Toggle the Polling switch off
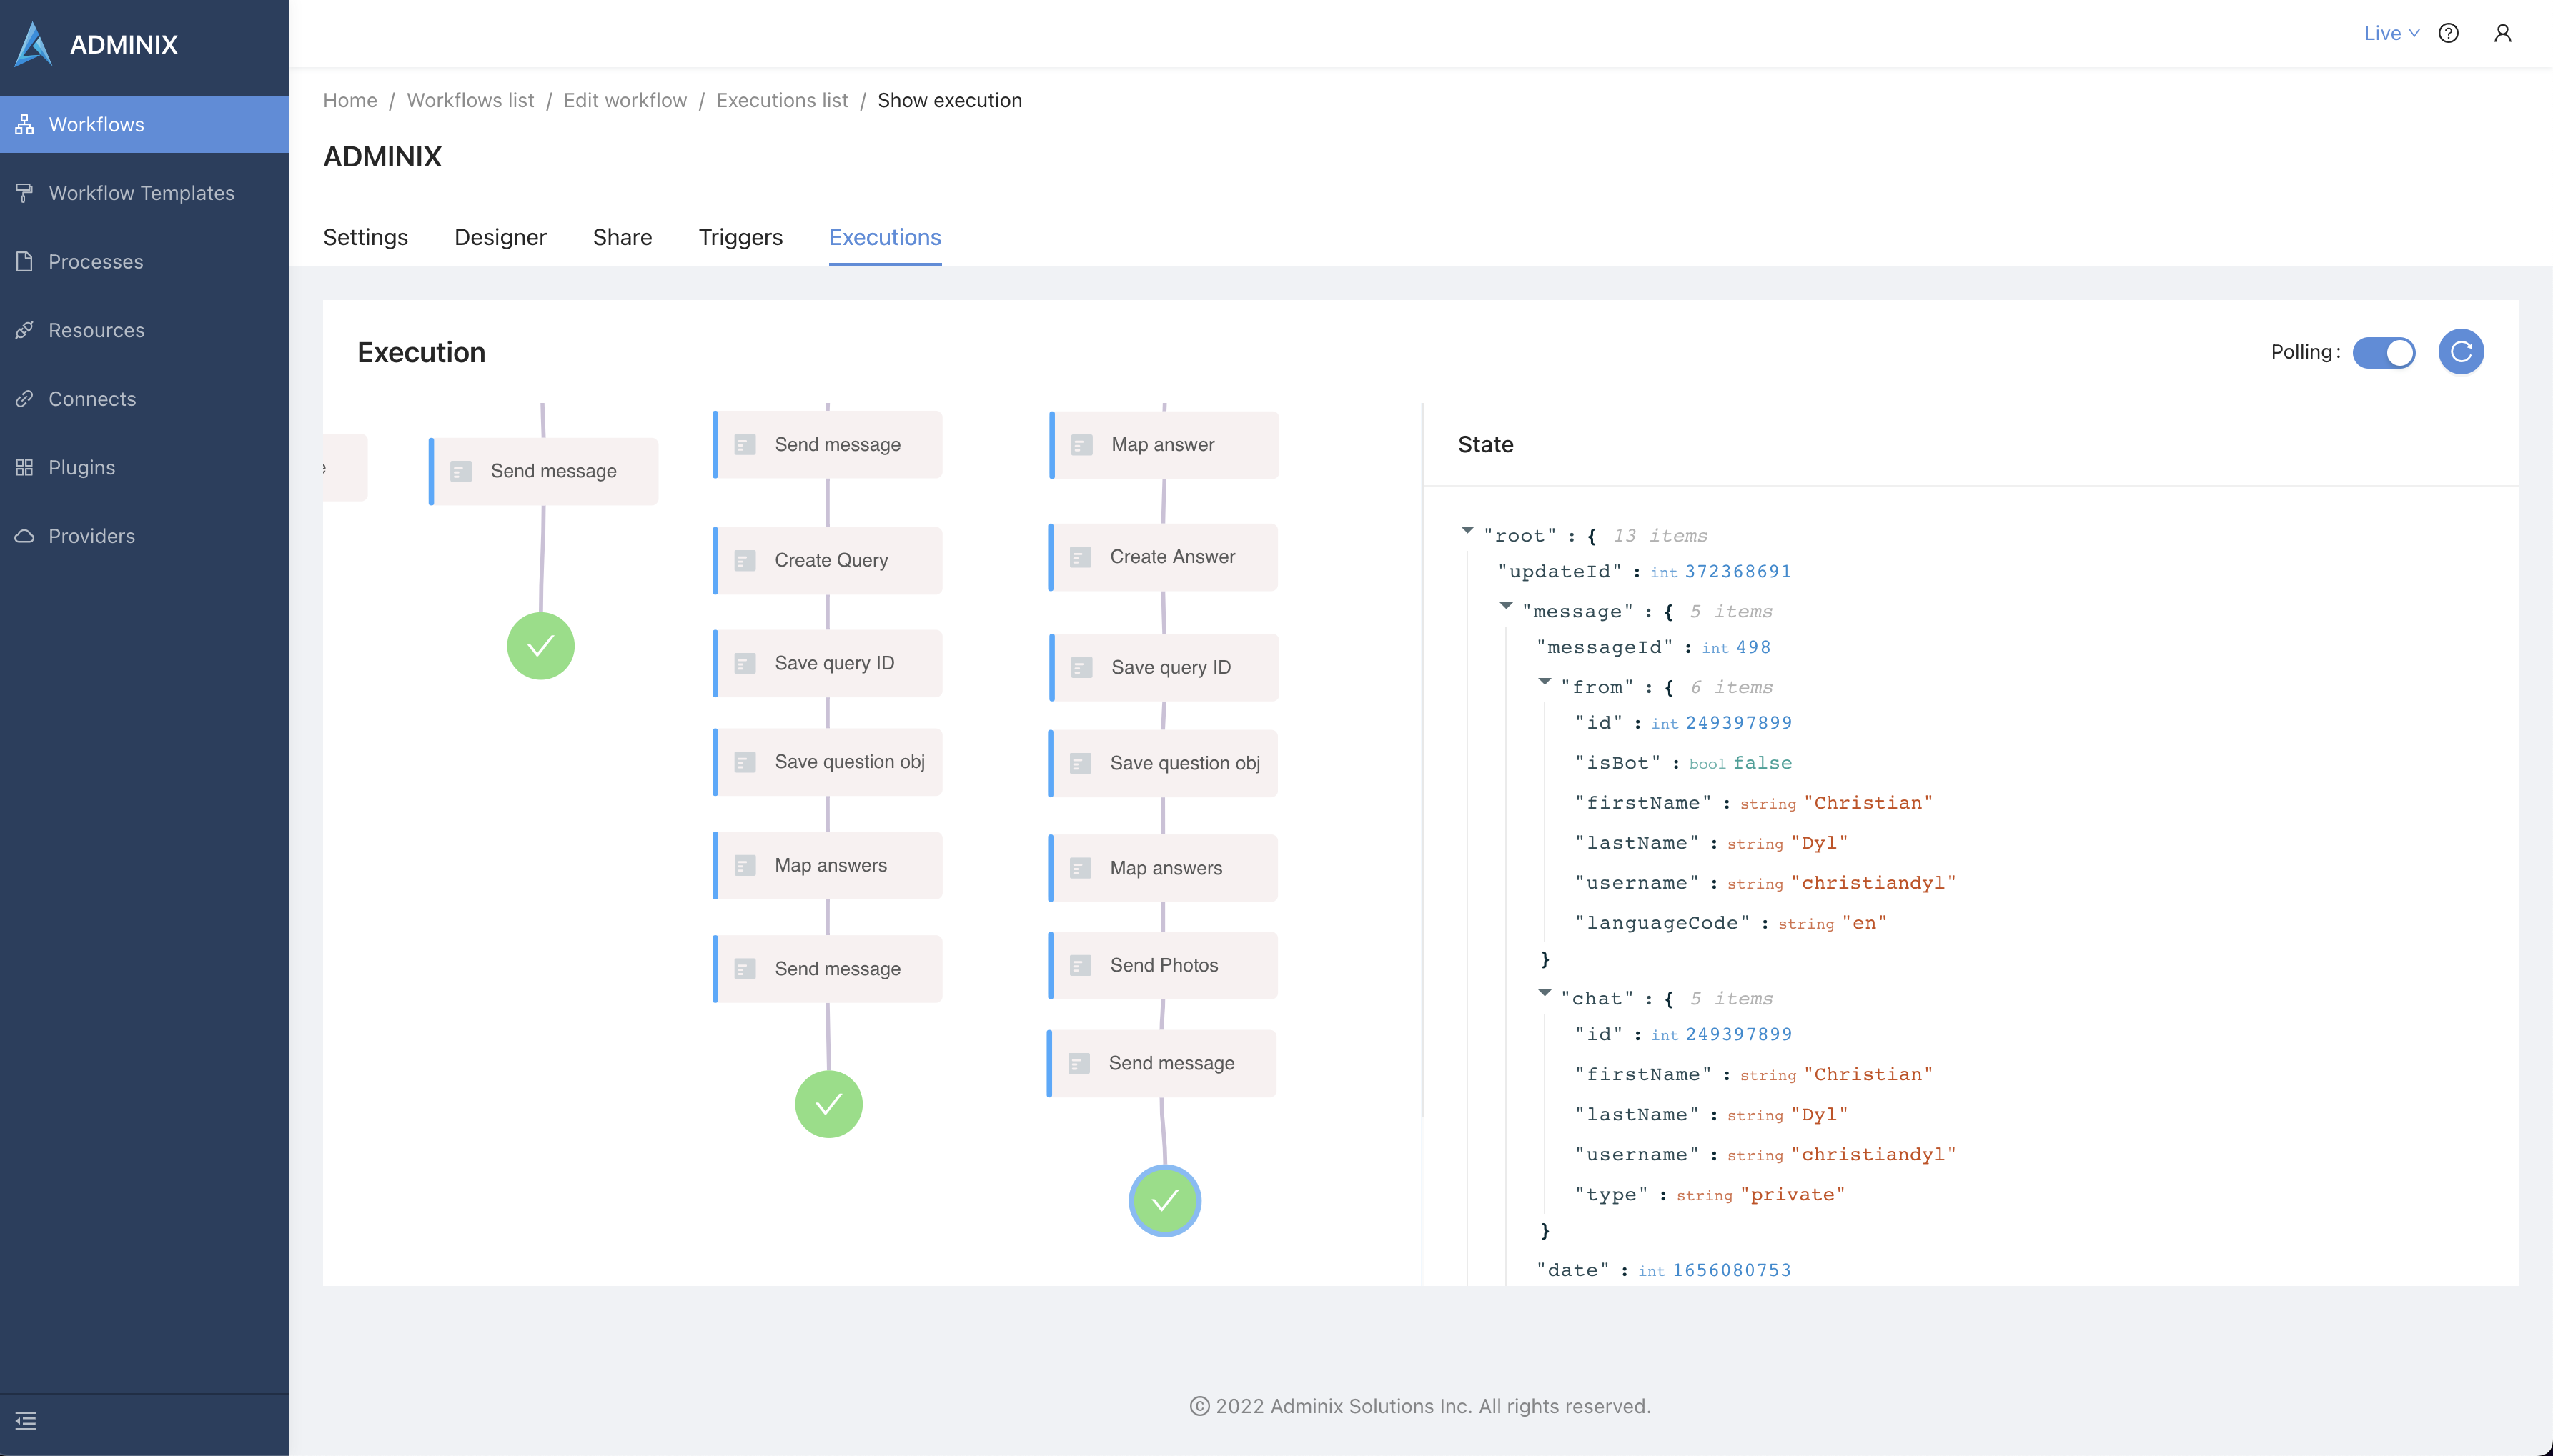This screenshot has width=2553, height=1456. (2383, 352)
